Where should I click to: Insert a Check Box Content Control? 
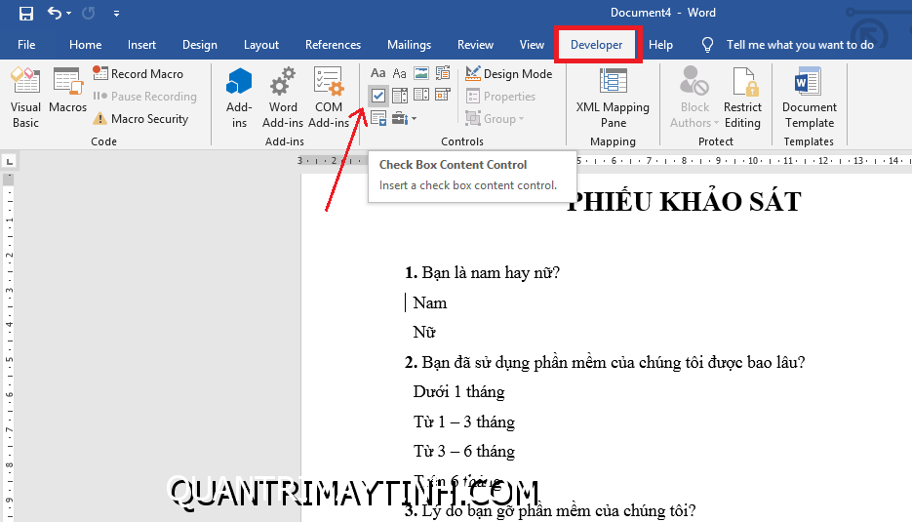pyautogui.click(x=378, y=95)
